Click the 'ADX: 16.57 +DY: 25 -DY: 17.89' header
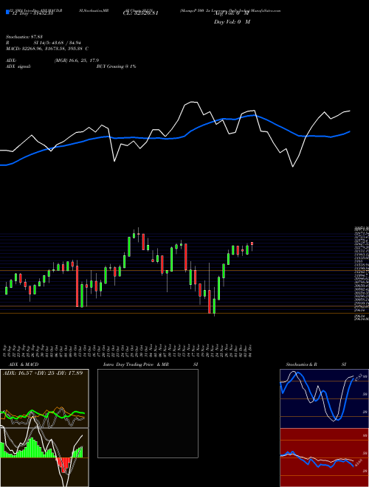 43,373
